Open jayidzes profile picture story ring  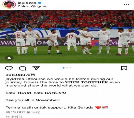pyautogui.click(x=9, y=5)
